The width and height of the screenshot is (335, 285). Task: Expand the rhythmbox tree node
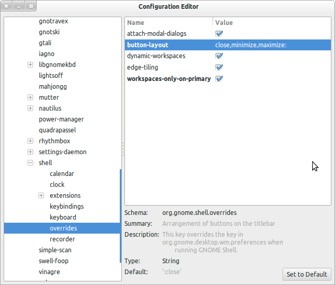[30, 141]
